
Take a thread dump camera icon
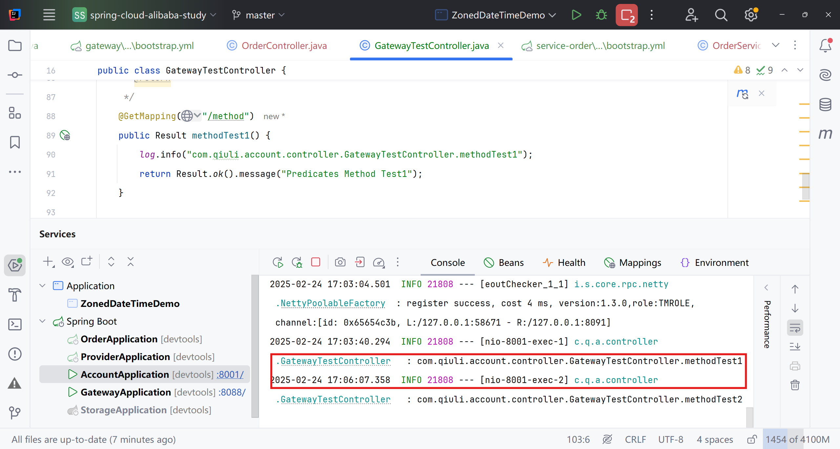coord(340,262)
